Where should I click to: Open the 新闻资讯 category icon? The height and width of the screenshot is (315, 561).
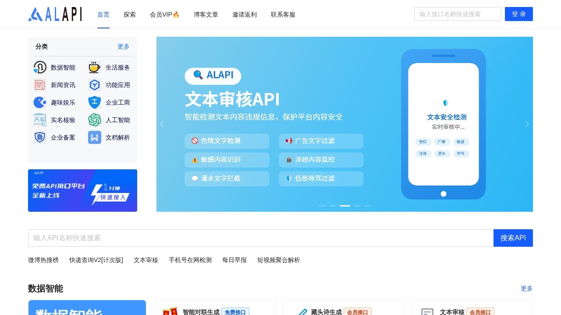pos(40,85)
